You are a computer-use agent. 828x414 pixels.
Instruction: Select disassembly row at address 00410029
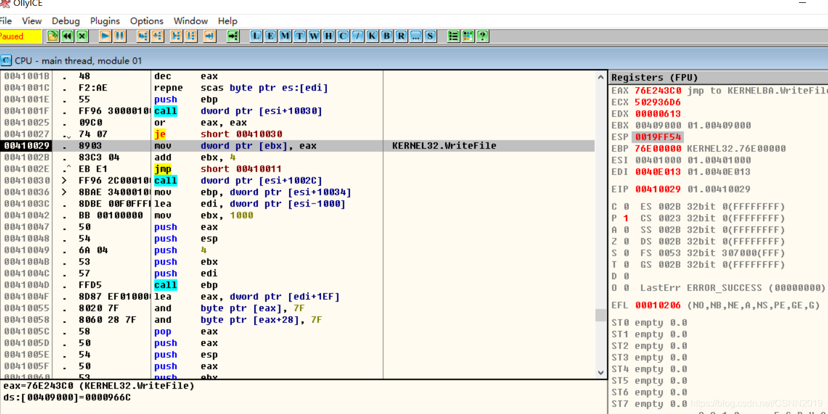tap(297, 146)
